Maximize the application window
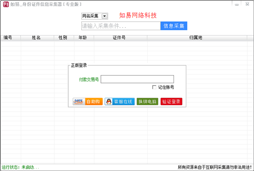The width and height of the screenshot is (254, 171). (x=236, y=4)
